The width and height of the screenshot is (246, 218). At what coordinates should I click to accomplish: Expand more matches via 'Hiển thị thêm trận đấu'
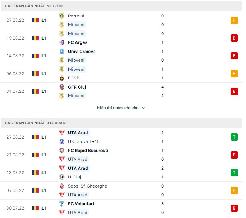[x=118, y=108]
